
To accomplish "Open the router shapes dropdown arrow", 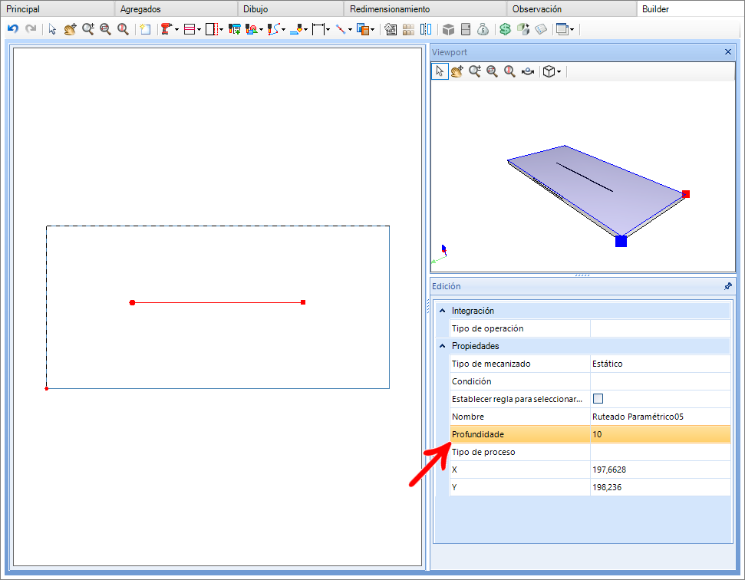I will [262, 29].
